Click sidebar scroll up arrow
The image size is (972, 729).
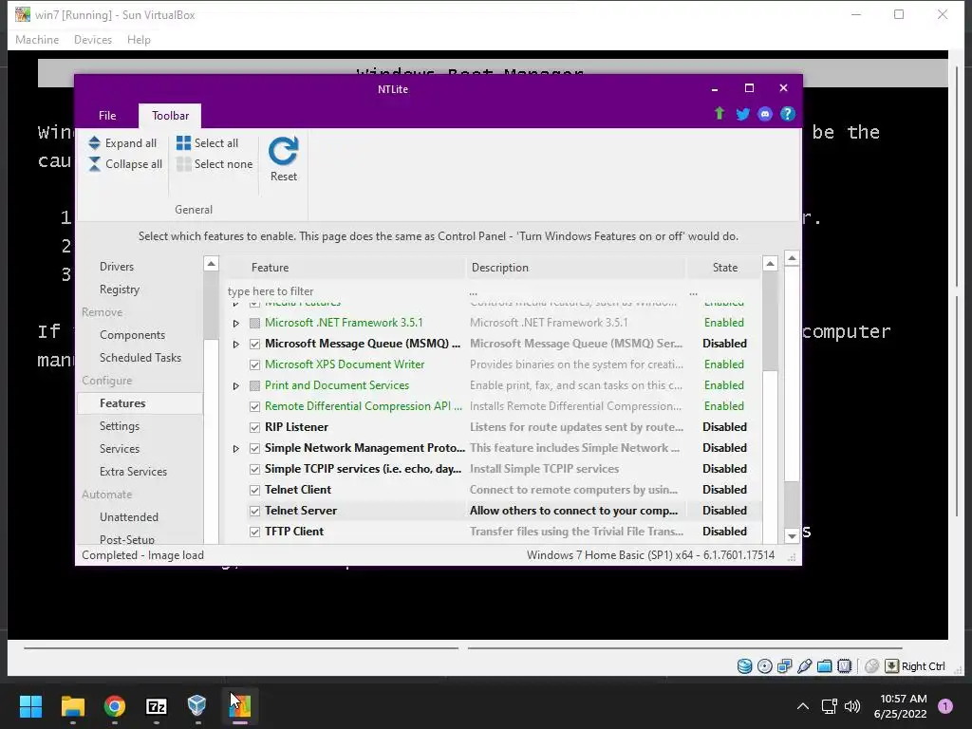pos(211,264)
